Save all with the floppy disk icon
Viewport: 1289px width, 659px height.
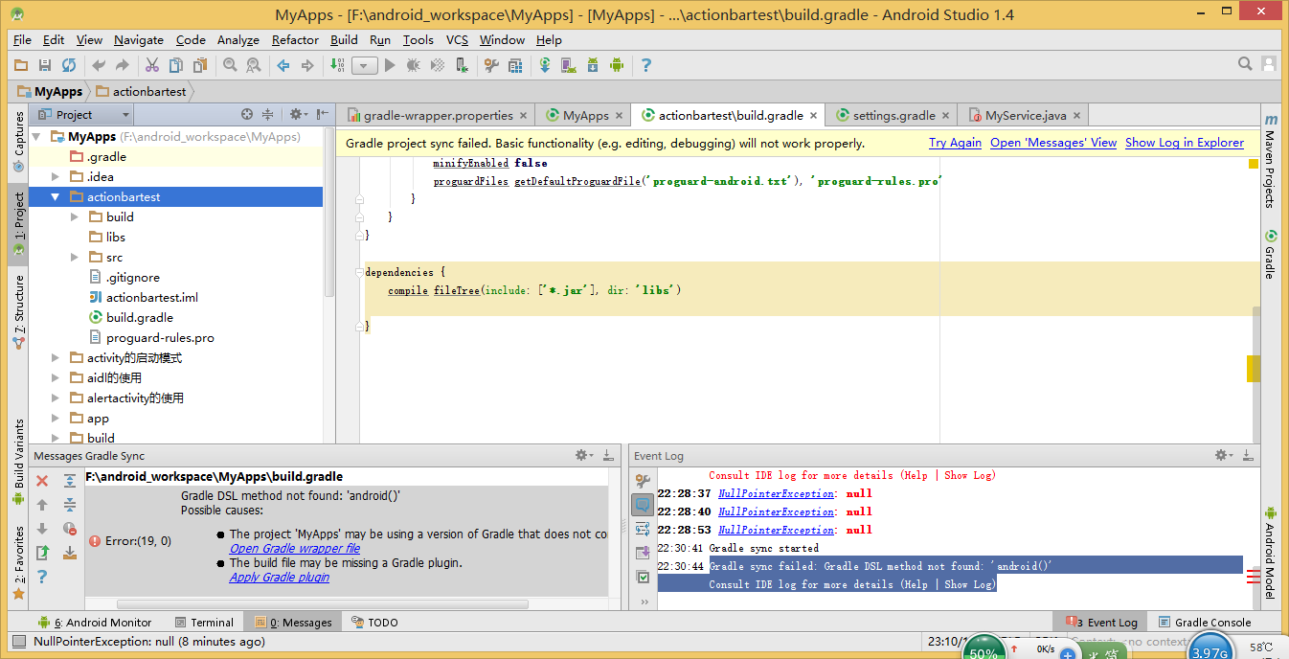(45, 65)
